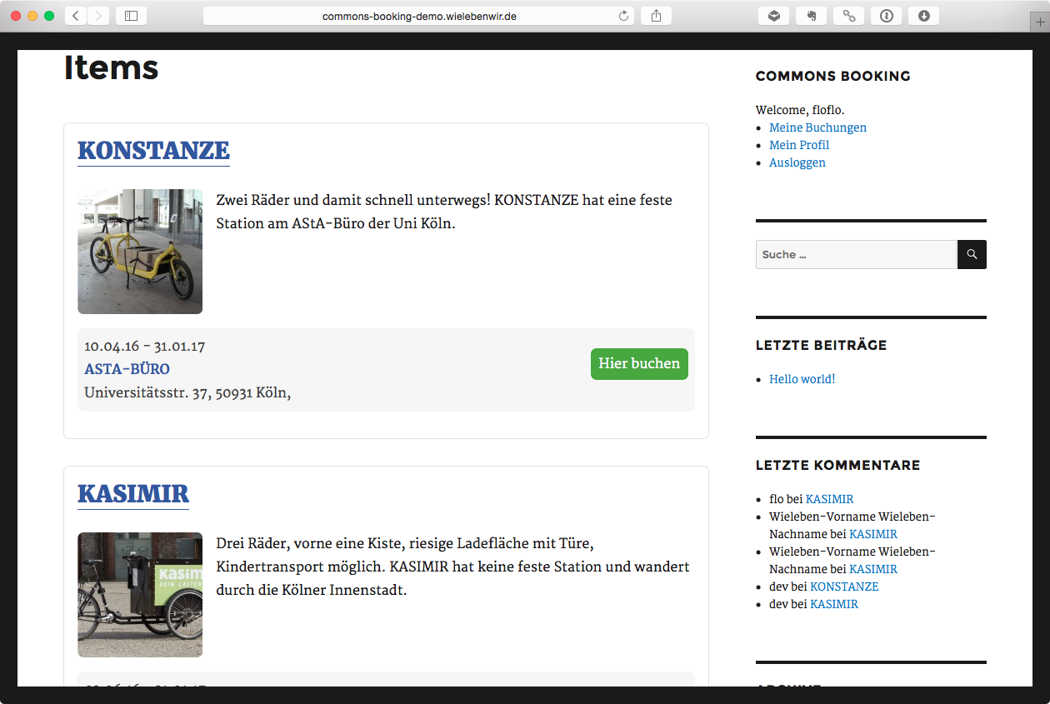Focus the address bar showing commons-booking-demo.wielebenwir.de

(419, 16)
